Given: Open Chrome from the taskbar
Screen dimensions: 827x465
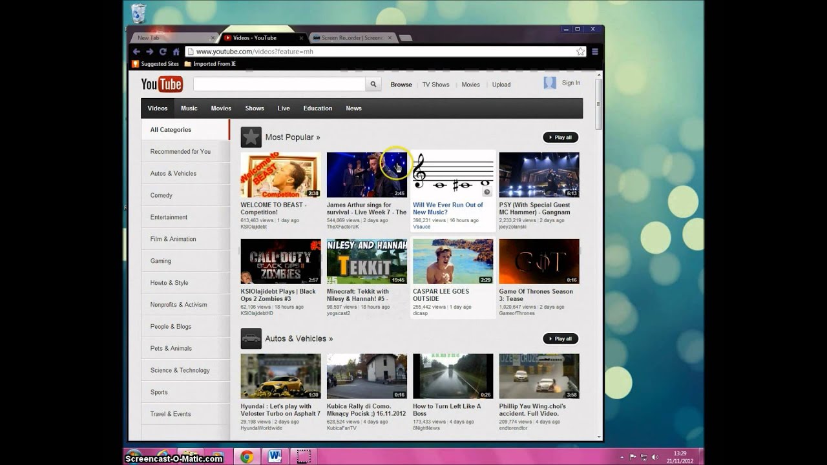Looking at the screenshot, I should pos(247,457).
